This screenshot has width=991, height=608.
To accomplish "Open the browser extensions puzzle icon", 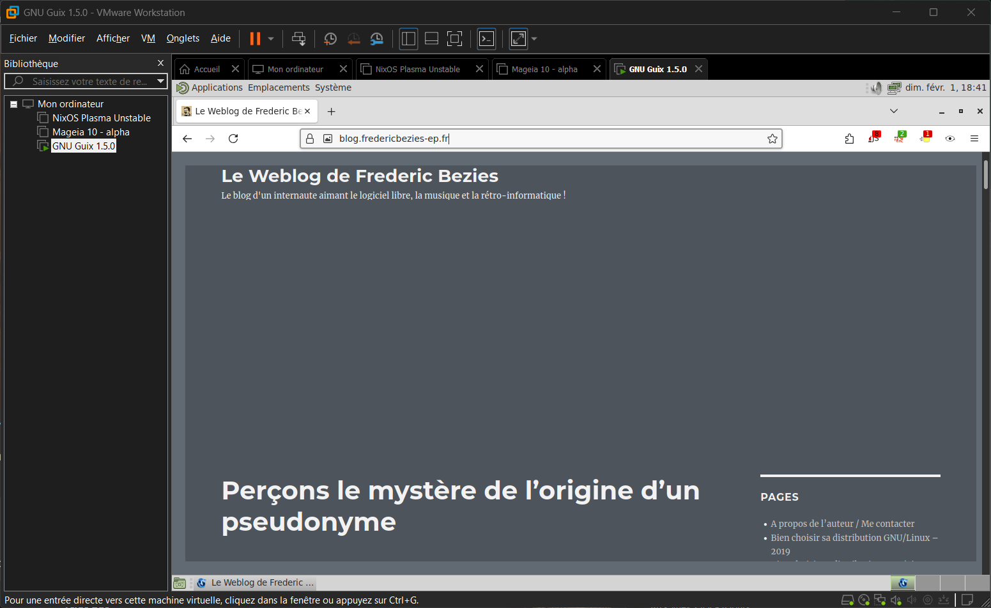I will point(849,139).
